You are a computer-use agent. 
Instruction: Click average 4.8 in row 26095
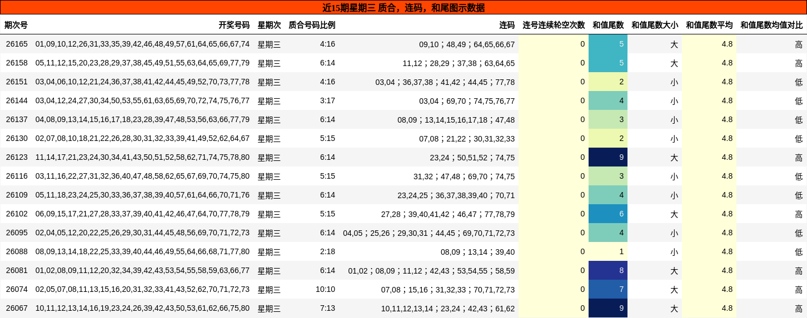(727, 233)
